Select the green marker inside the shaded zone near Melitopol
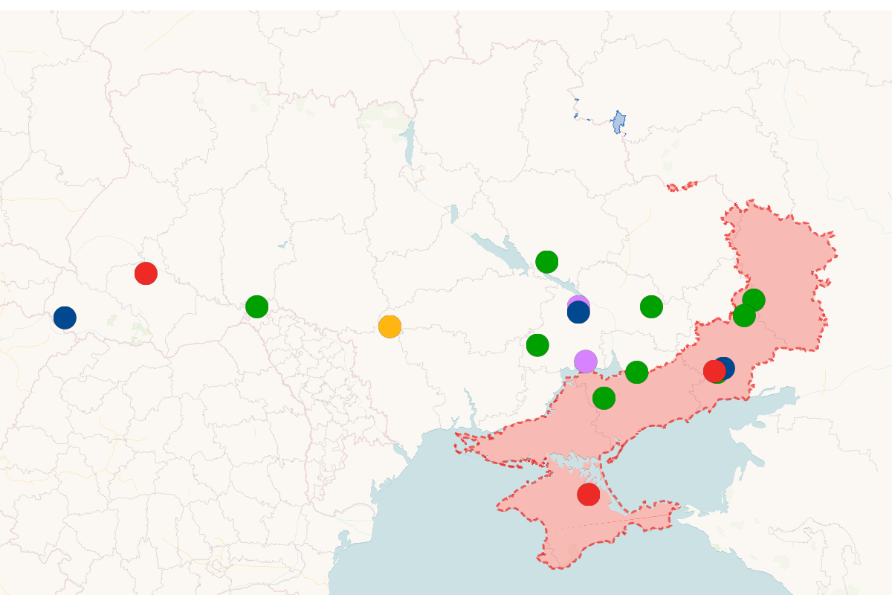The height and width of the screenshot is (595, 892). pos(604,399)
